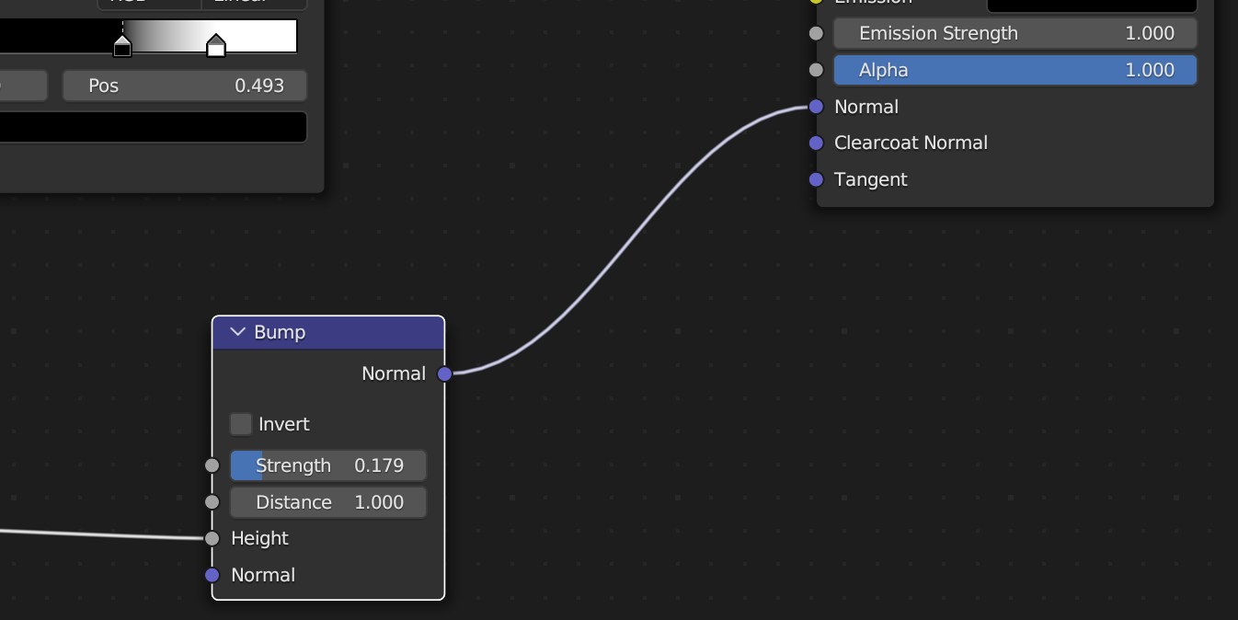Enable the Invert checkbox in Bump node
The height and width of the screenshot is (620, 1238).
[241, 424]
